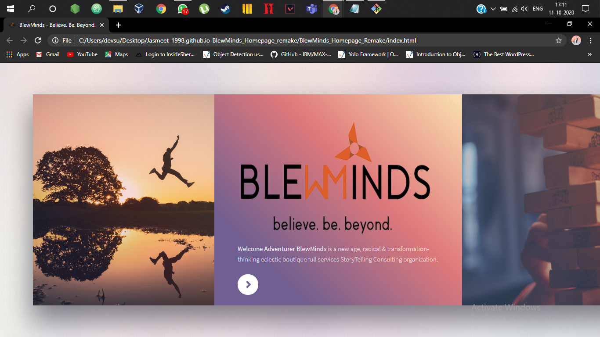Expand hidden bookmarks with the double chevron

click(x=589, y=54)
